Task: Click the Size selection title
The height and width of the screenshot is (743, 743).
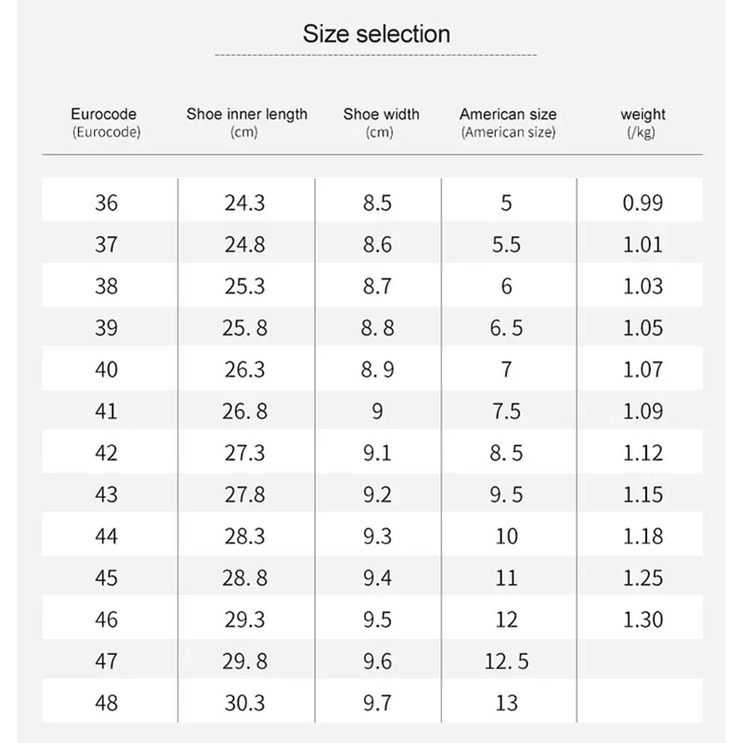Action: 376,34
